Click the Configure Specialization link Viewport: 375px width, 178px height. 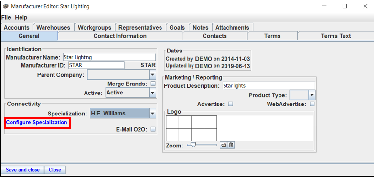tap(37, 122)
